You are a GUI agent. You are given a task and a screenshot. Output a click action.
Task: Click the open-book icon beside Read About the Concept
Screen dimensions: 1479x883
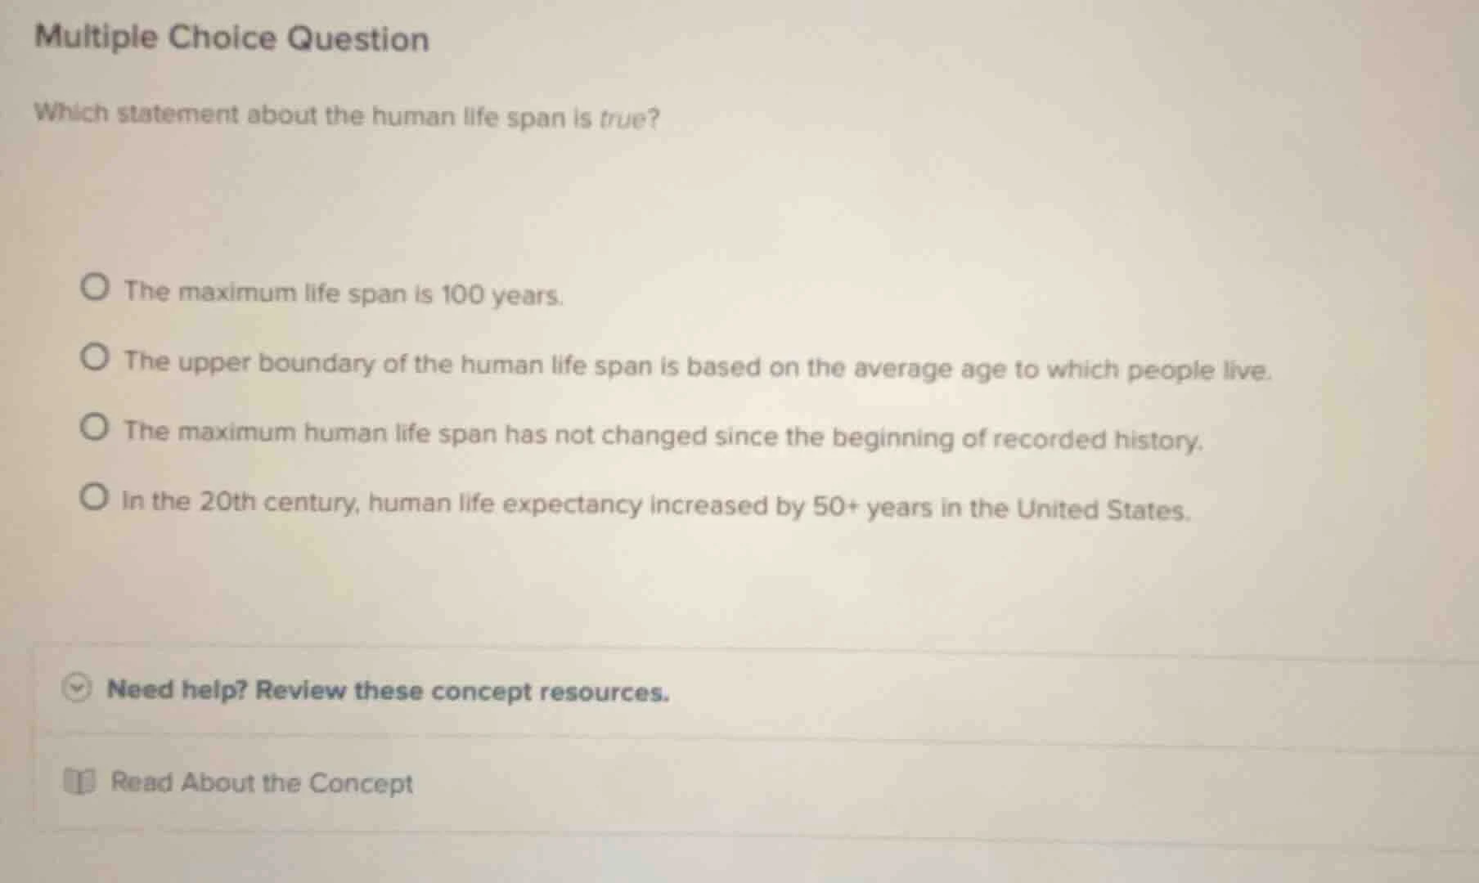[x=83, y=784]
